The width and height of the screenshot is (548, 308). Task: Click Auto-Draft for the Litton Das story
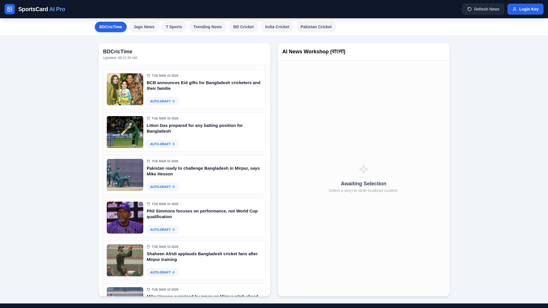[x=163, y=144]
